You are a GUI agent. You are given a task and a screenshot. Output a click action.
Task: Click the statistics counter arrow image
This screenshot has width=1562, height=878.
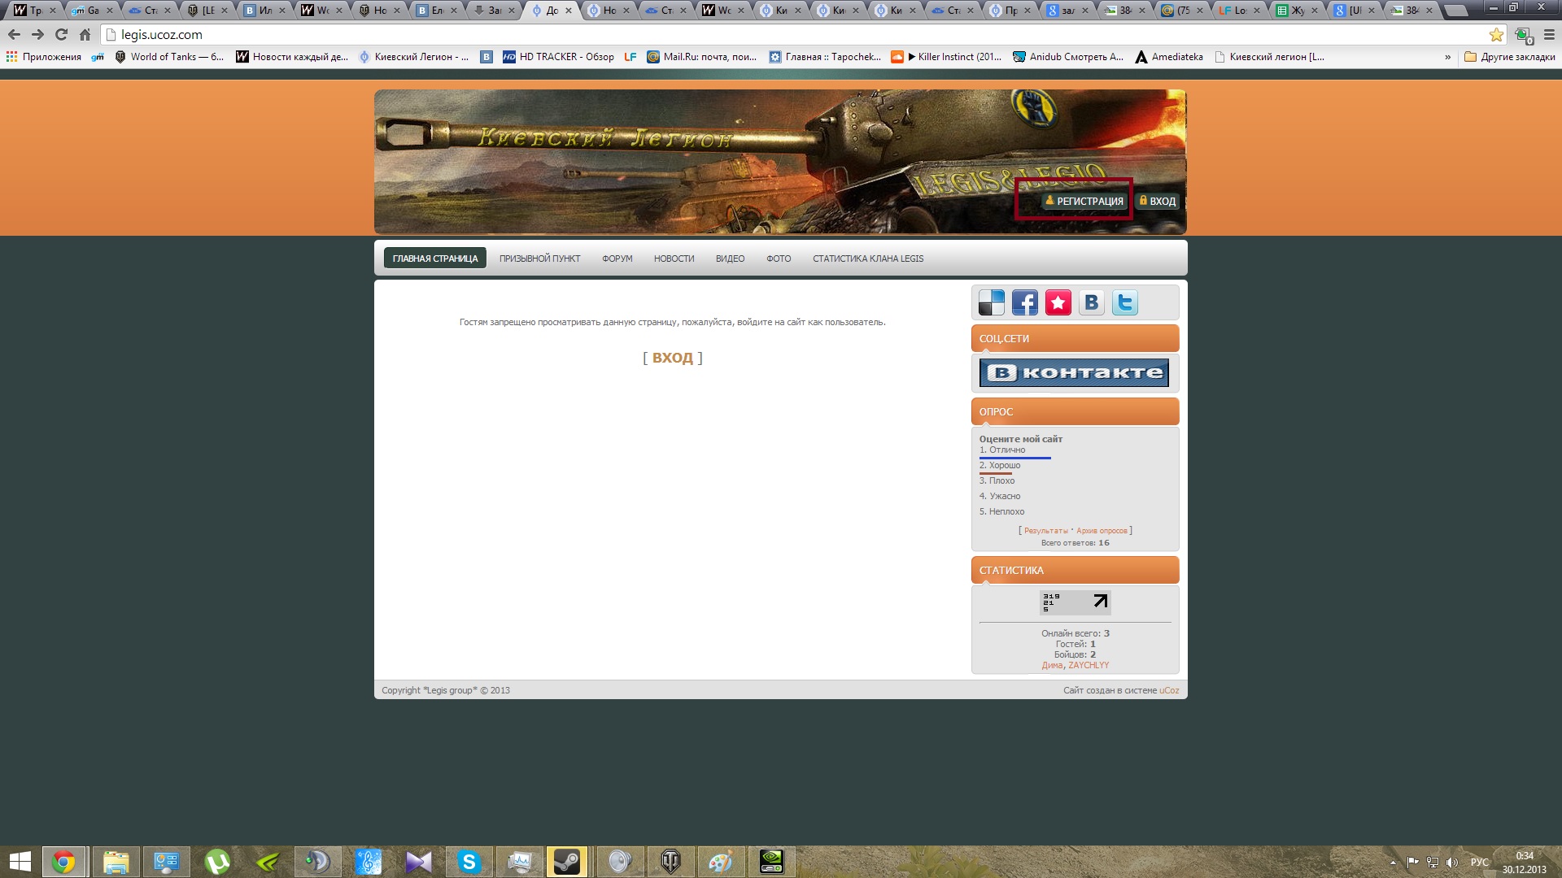point(1075,602)
